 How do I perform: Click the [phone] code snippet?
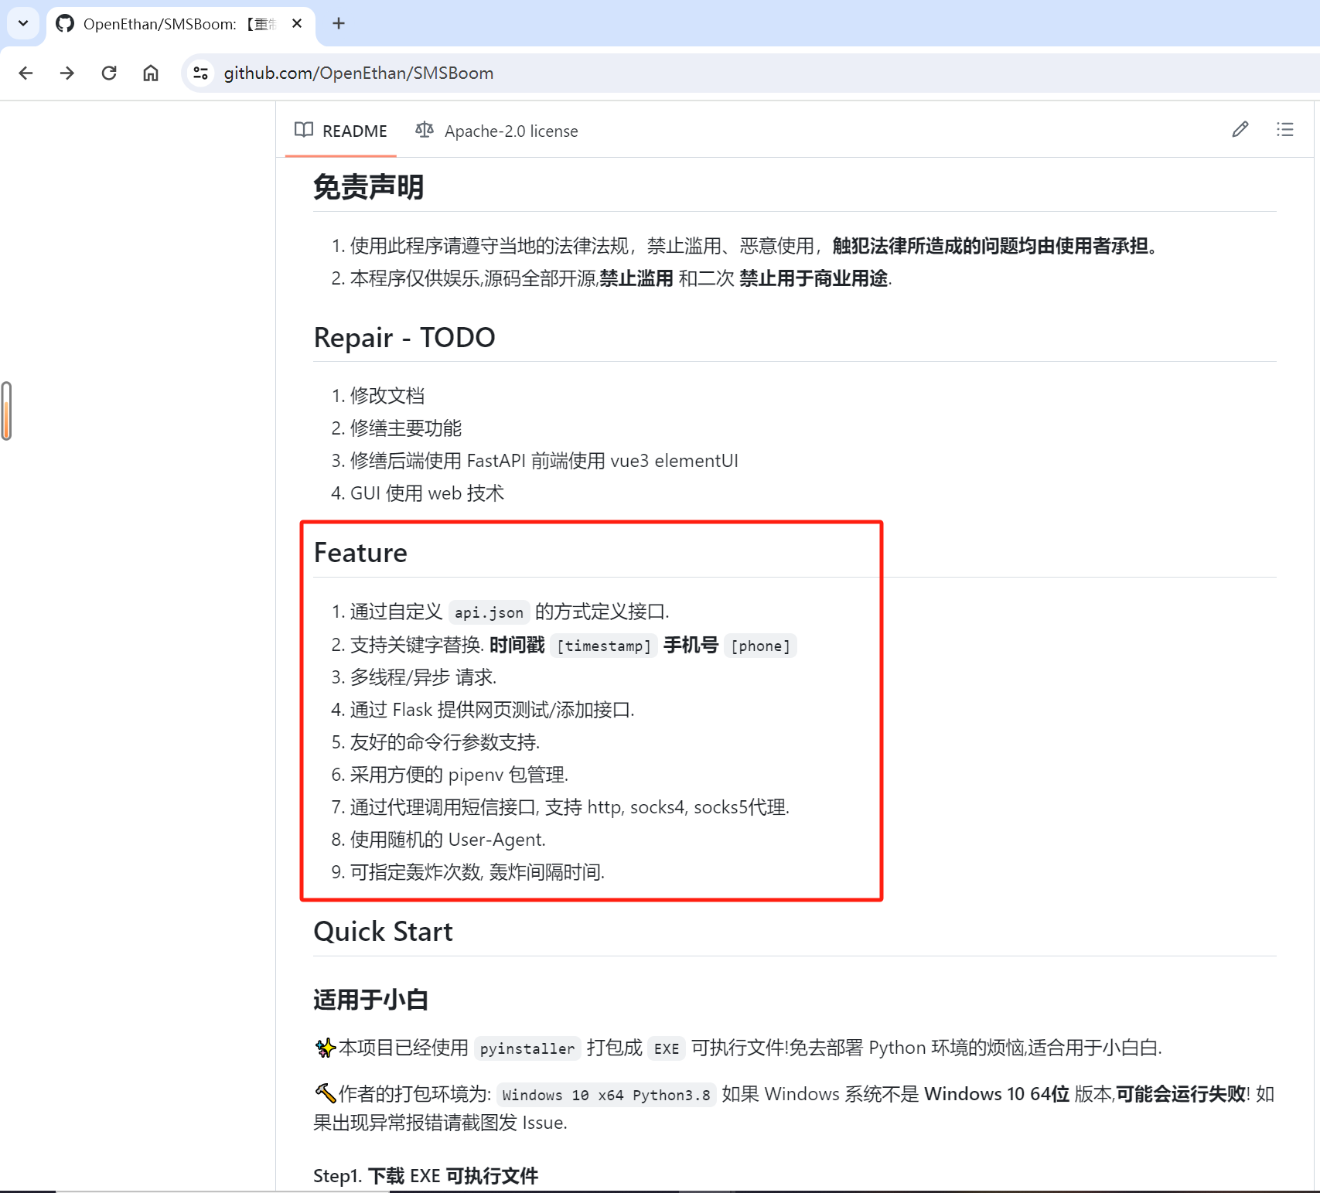[760, 646]
